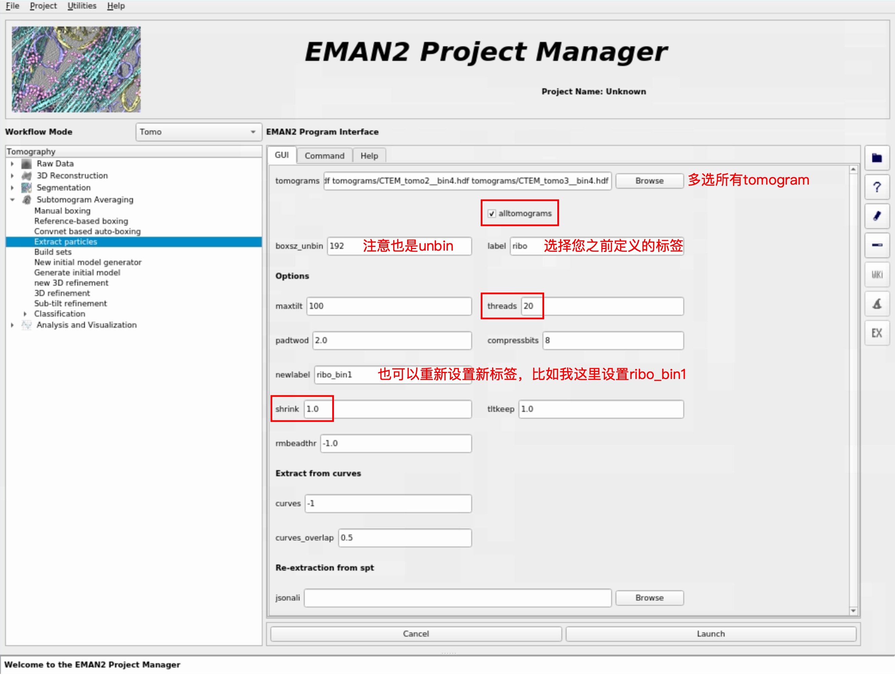Collapse the Subtomogram Averaging tree node
This screenshot has height=675, width=895.
pos(12,200)
